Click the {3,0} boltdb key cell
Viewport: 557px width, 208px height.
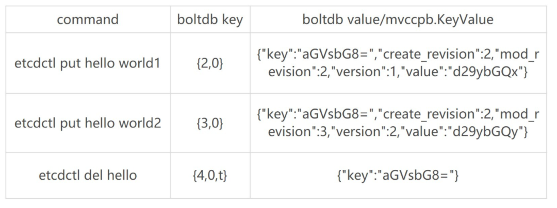tap(210, 123)
